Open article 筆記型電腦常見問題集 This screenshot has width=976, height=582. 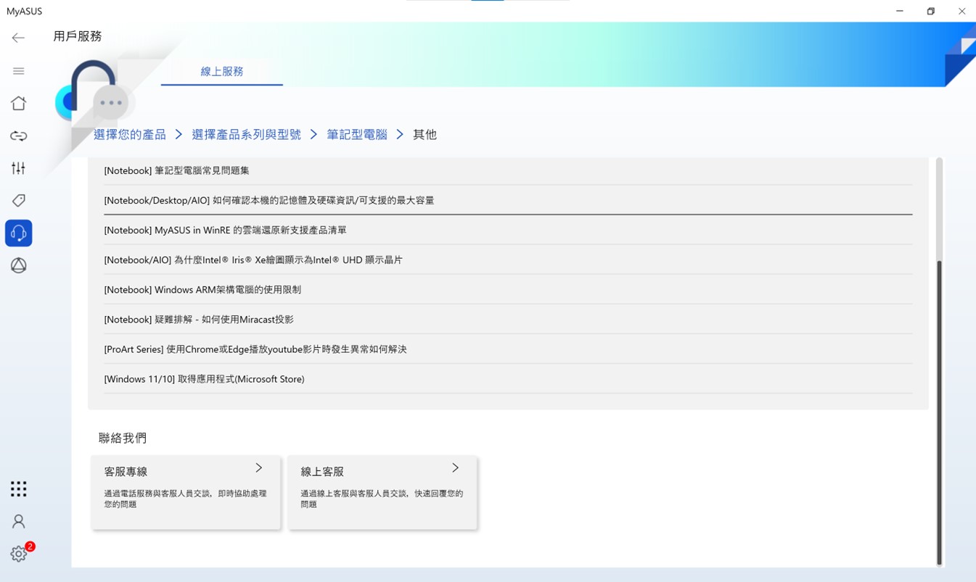coord(508,170)
